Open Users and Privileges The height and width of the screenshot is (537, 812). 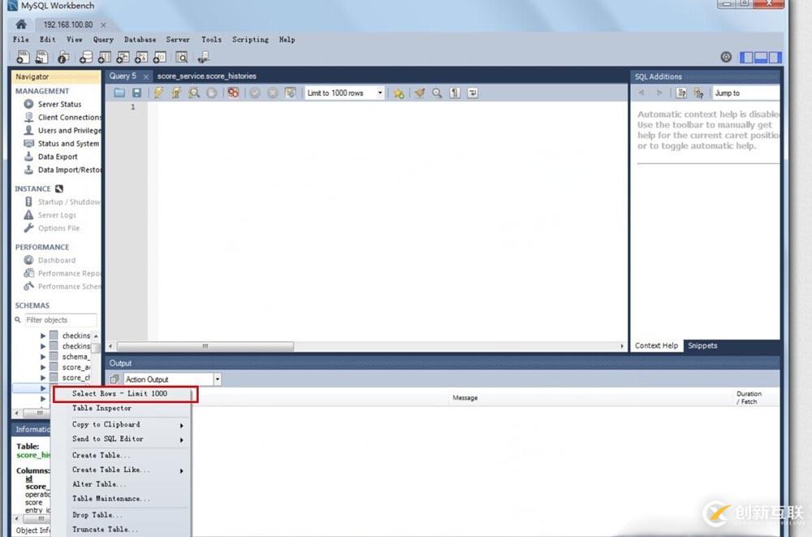click(63, 131)
